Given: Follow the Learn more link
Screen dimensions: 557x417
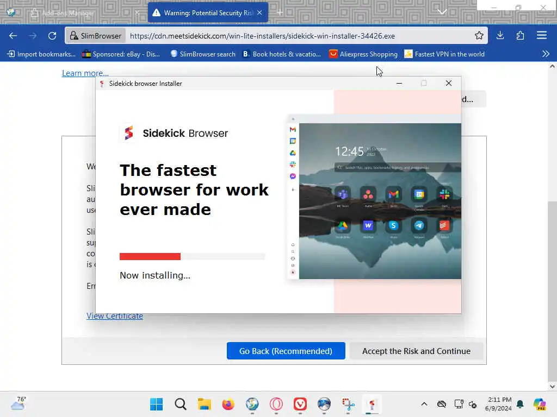Looking at the screenshot, I should [x=85, y=73].
